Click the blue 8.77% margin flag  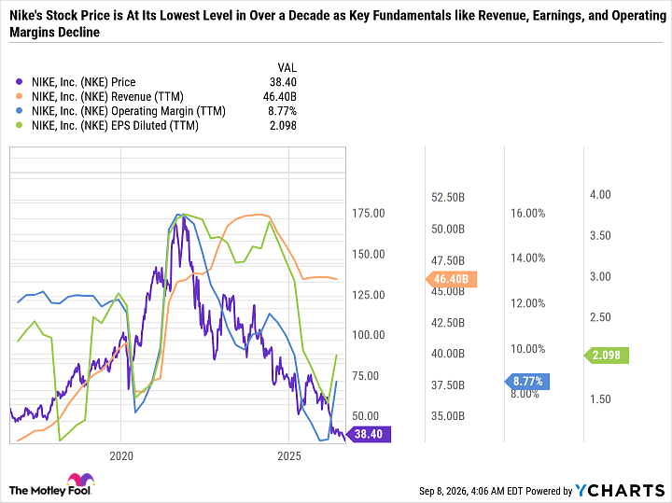[x=527, y=382]
